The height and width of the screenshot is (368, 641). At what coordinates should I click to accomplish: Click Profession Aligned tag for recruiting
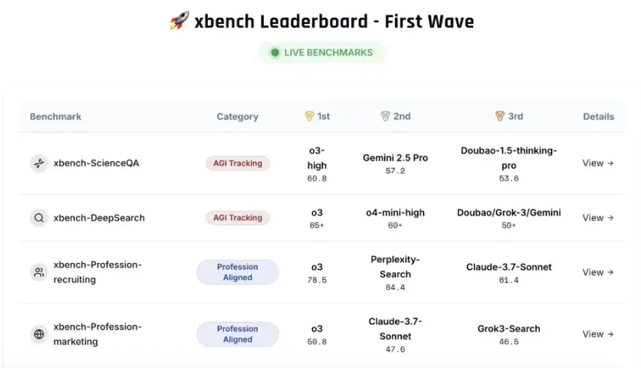click(237, 272)
